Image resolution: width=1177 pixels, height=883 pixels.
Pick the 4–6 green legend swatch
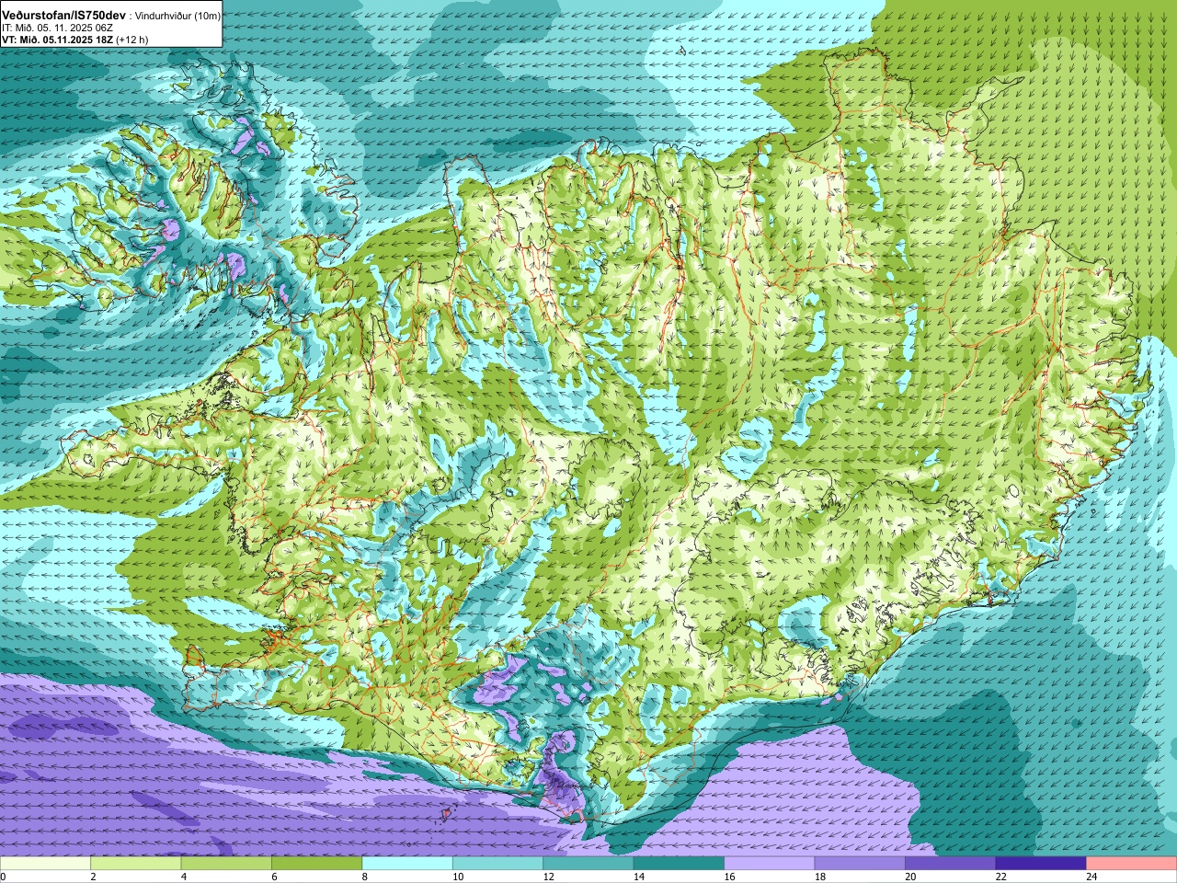pos(226,864)
